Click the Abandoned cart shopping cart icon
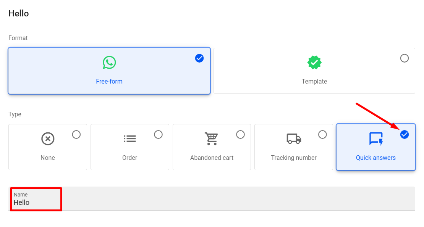Screen dimensions: 424x227 click(x=211, y=139)
